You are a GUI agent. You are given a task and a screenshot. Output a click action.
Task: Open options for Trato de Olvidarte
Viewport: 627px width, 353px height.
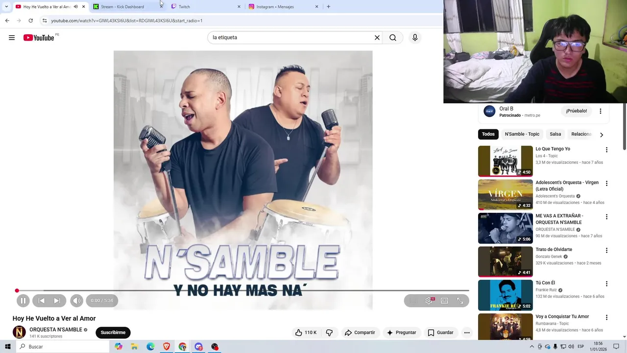pyautogui.click(x=606, y=250)
